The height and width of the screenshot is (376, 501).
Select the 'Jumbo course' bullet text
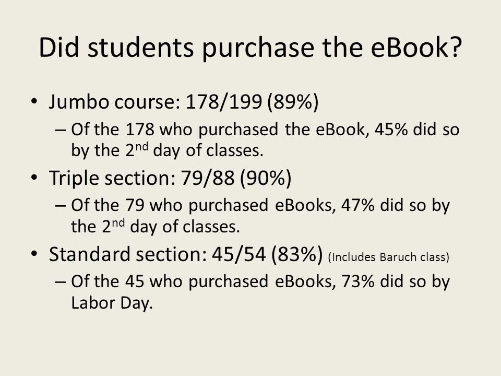pyautogui.click(x=183, y=102)
